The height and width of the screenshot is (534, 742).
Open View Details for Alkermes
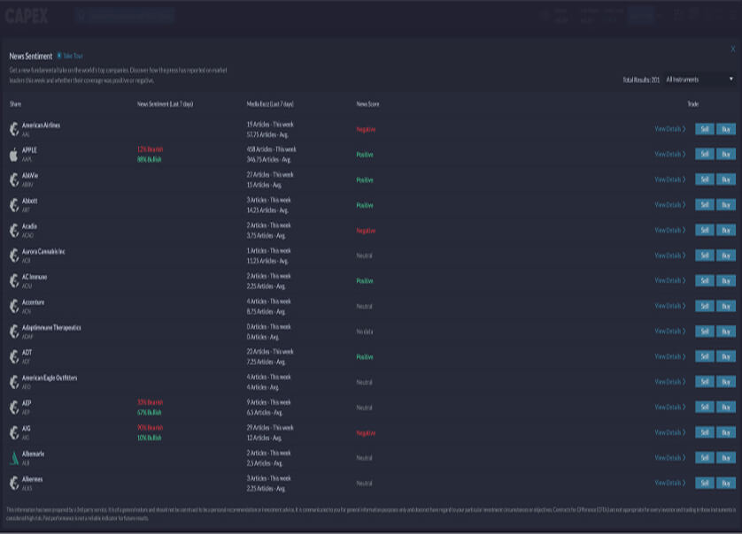tap(669, 484)
